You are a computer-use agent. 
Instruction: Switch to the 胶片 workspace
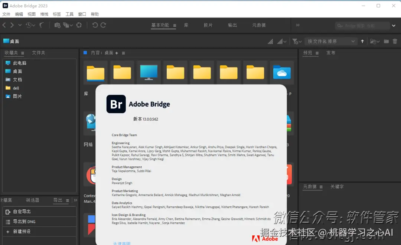point(208,25)
